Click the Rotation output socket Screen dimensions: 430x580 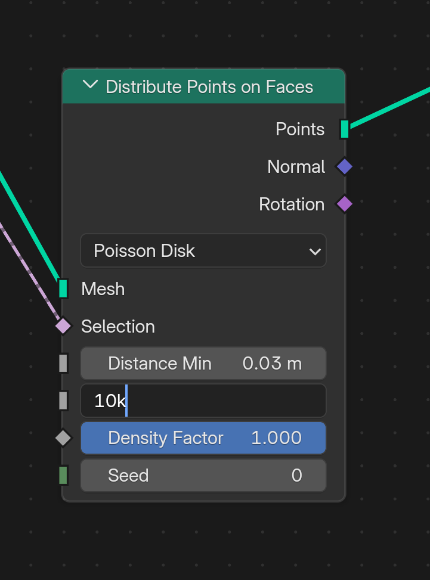tap(345, 204)
